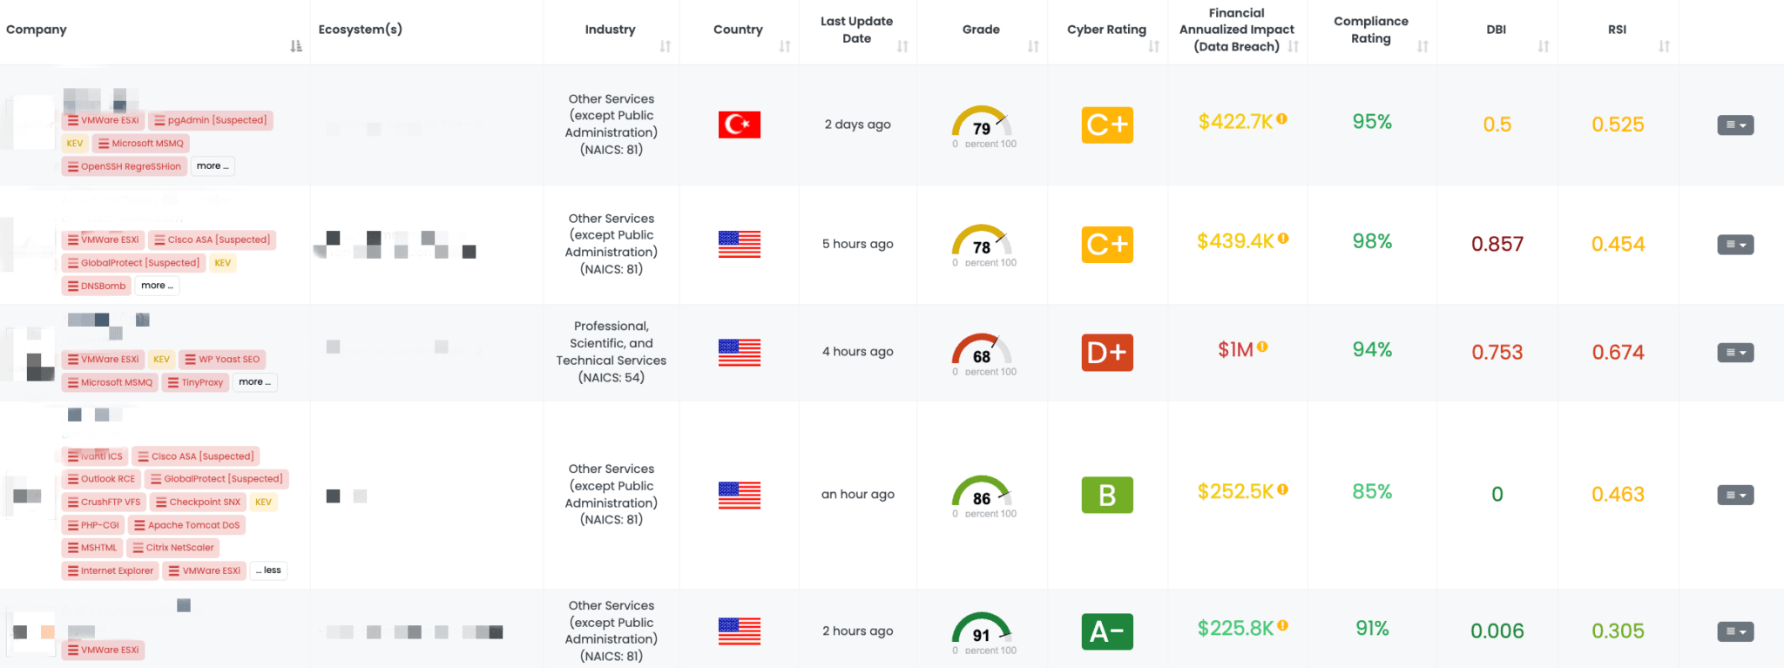
Task: Open action menu for the Turkey row
Action: click(x=1735, y=125)
